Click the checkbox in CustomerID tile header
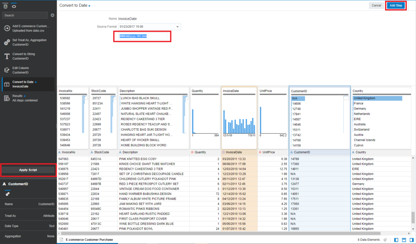The height and width of the screenshot is (244, 416). pyautogui.click(x=346, y=98)
